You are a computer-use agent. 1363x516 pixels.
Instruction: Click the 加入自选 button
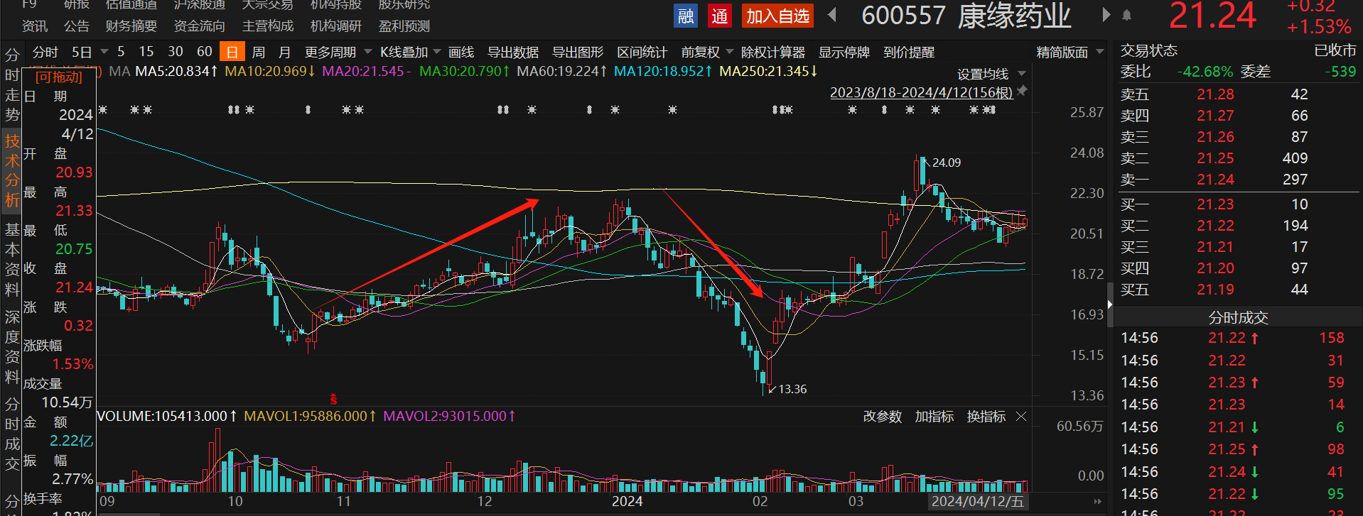(777, 16)
